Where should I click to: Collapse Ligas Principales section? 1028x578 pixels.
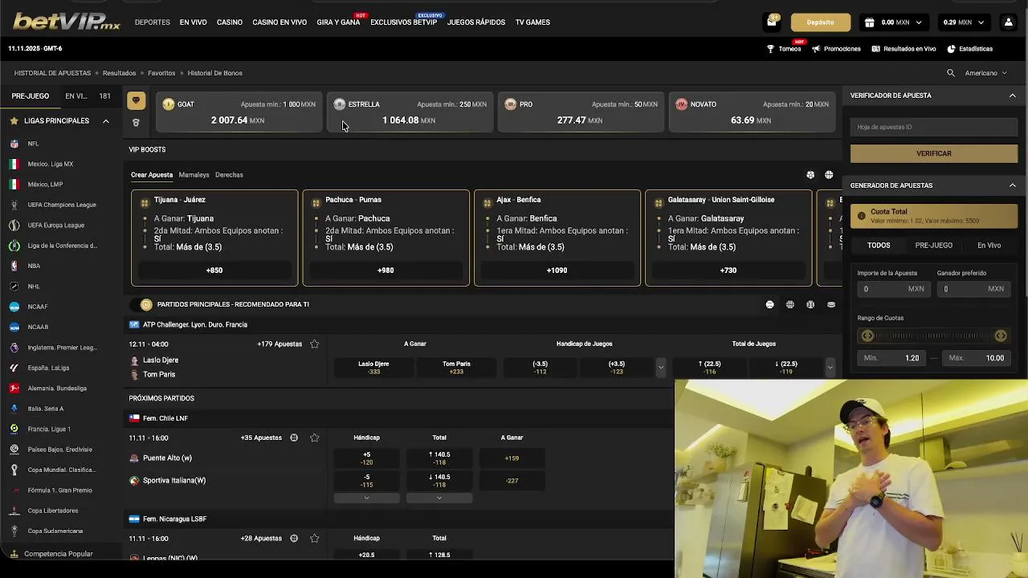click(105, 121)
